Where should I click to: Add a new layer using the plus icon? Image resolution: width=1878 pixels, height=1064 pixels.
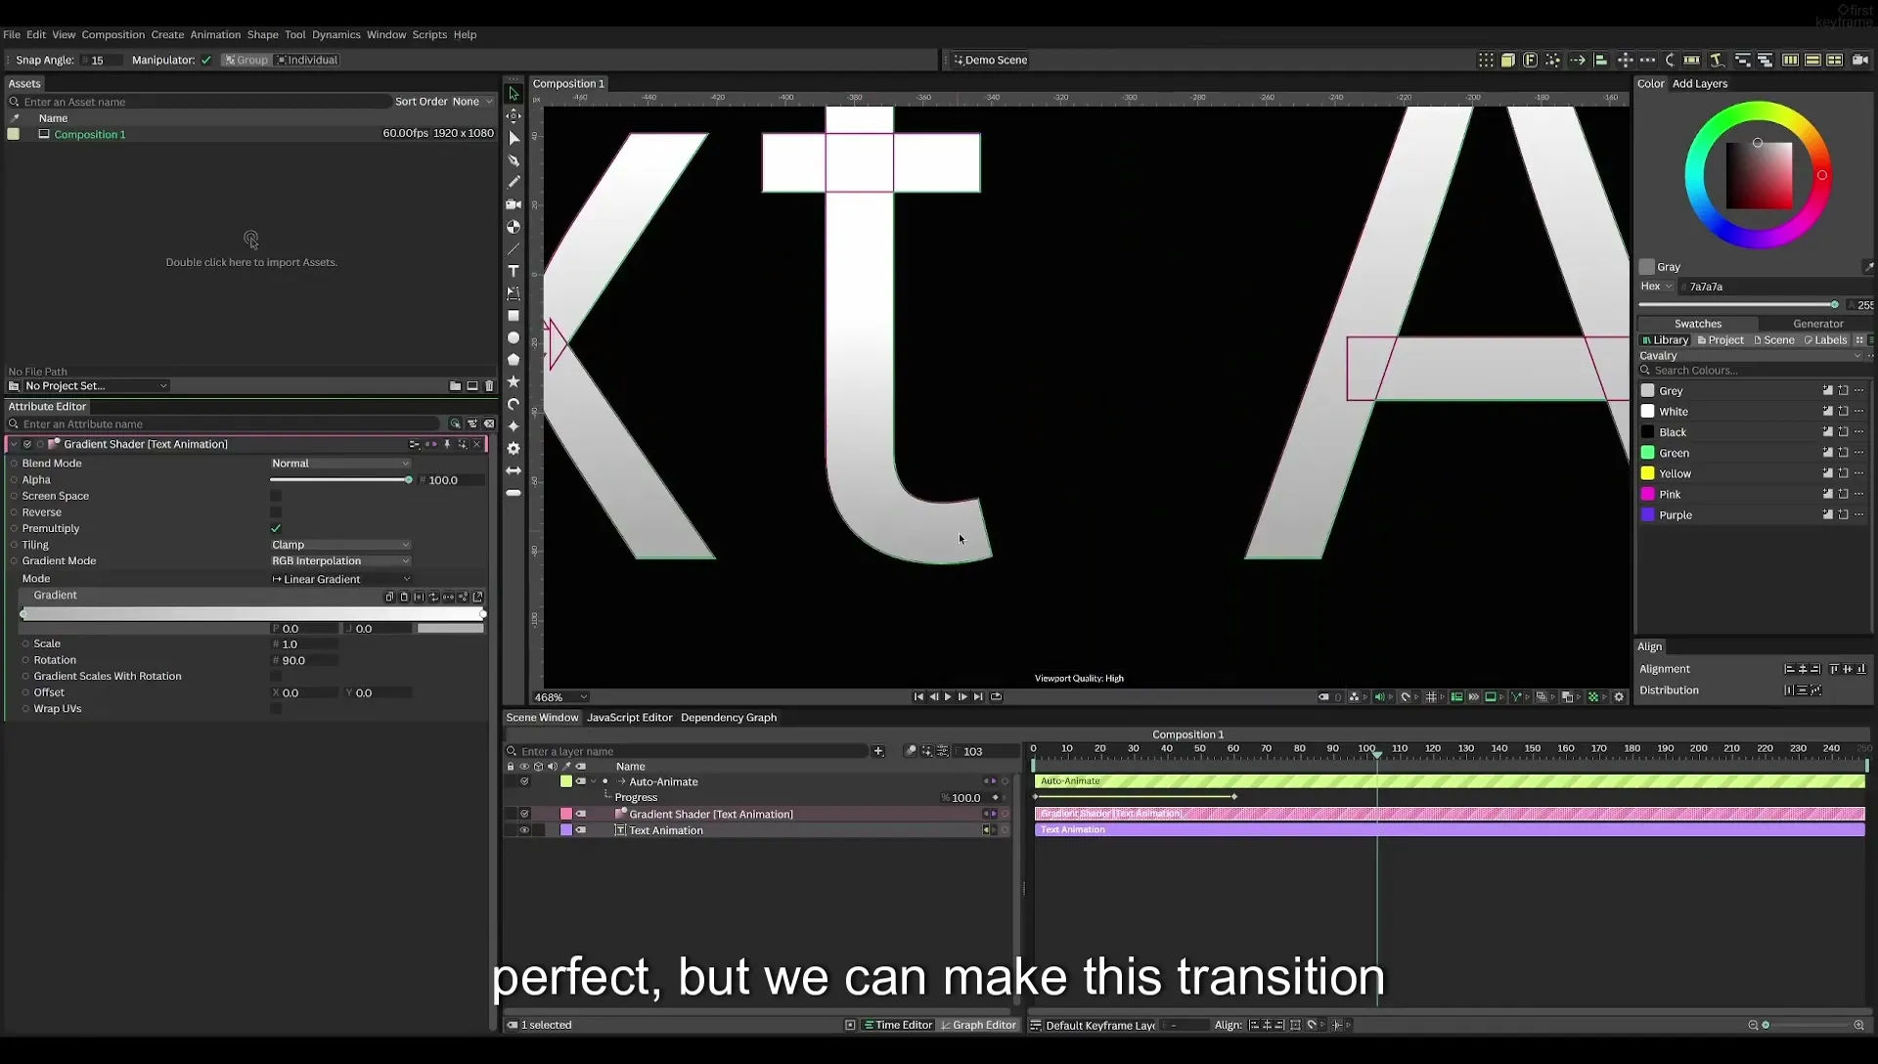click(x=878, y=751)
